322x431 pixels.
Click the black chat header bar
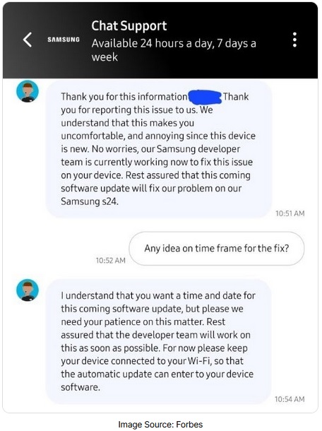pyautogui.click(x=160, y=40)
